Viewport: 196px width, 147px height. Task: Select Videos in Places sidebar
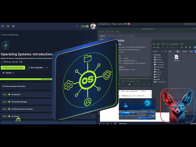[x=157, y=74]
